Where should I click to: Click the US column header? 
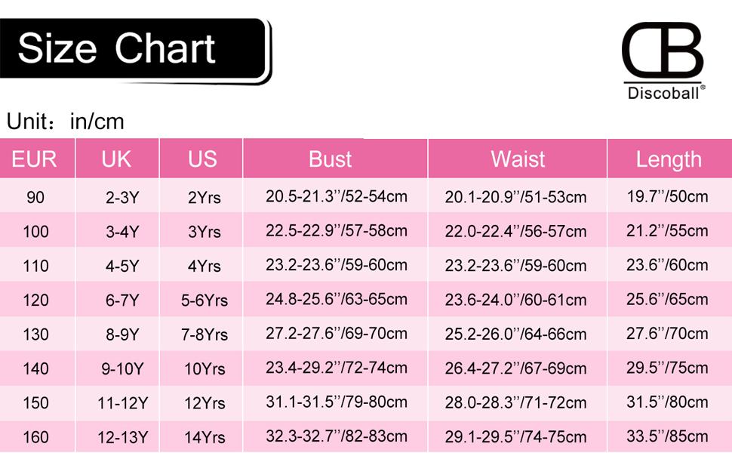click(x=202, y=159)
